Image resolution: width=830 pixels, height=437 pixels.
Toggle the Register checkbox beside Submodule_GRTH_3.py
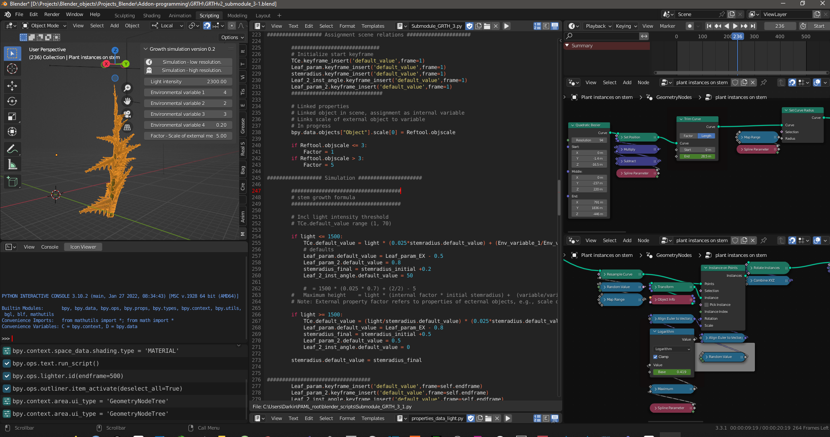469,26
